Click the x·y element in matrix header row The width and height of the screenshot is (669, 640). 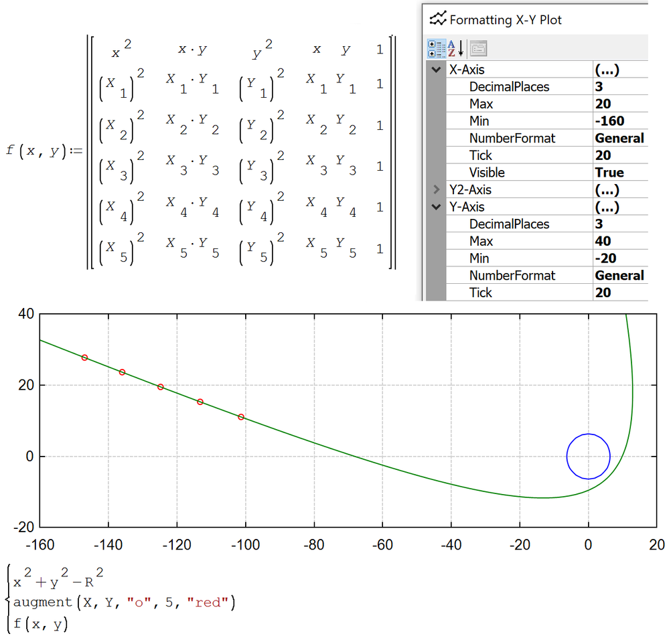point(192,50)
